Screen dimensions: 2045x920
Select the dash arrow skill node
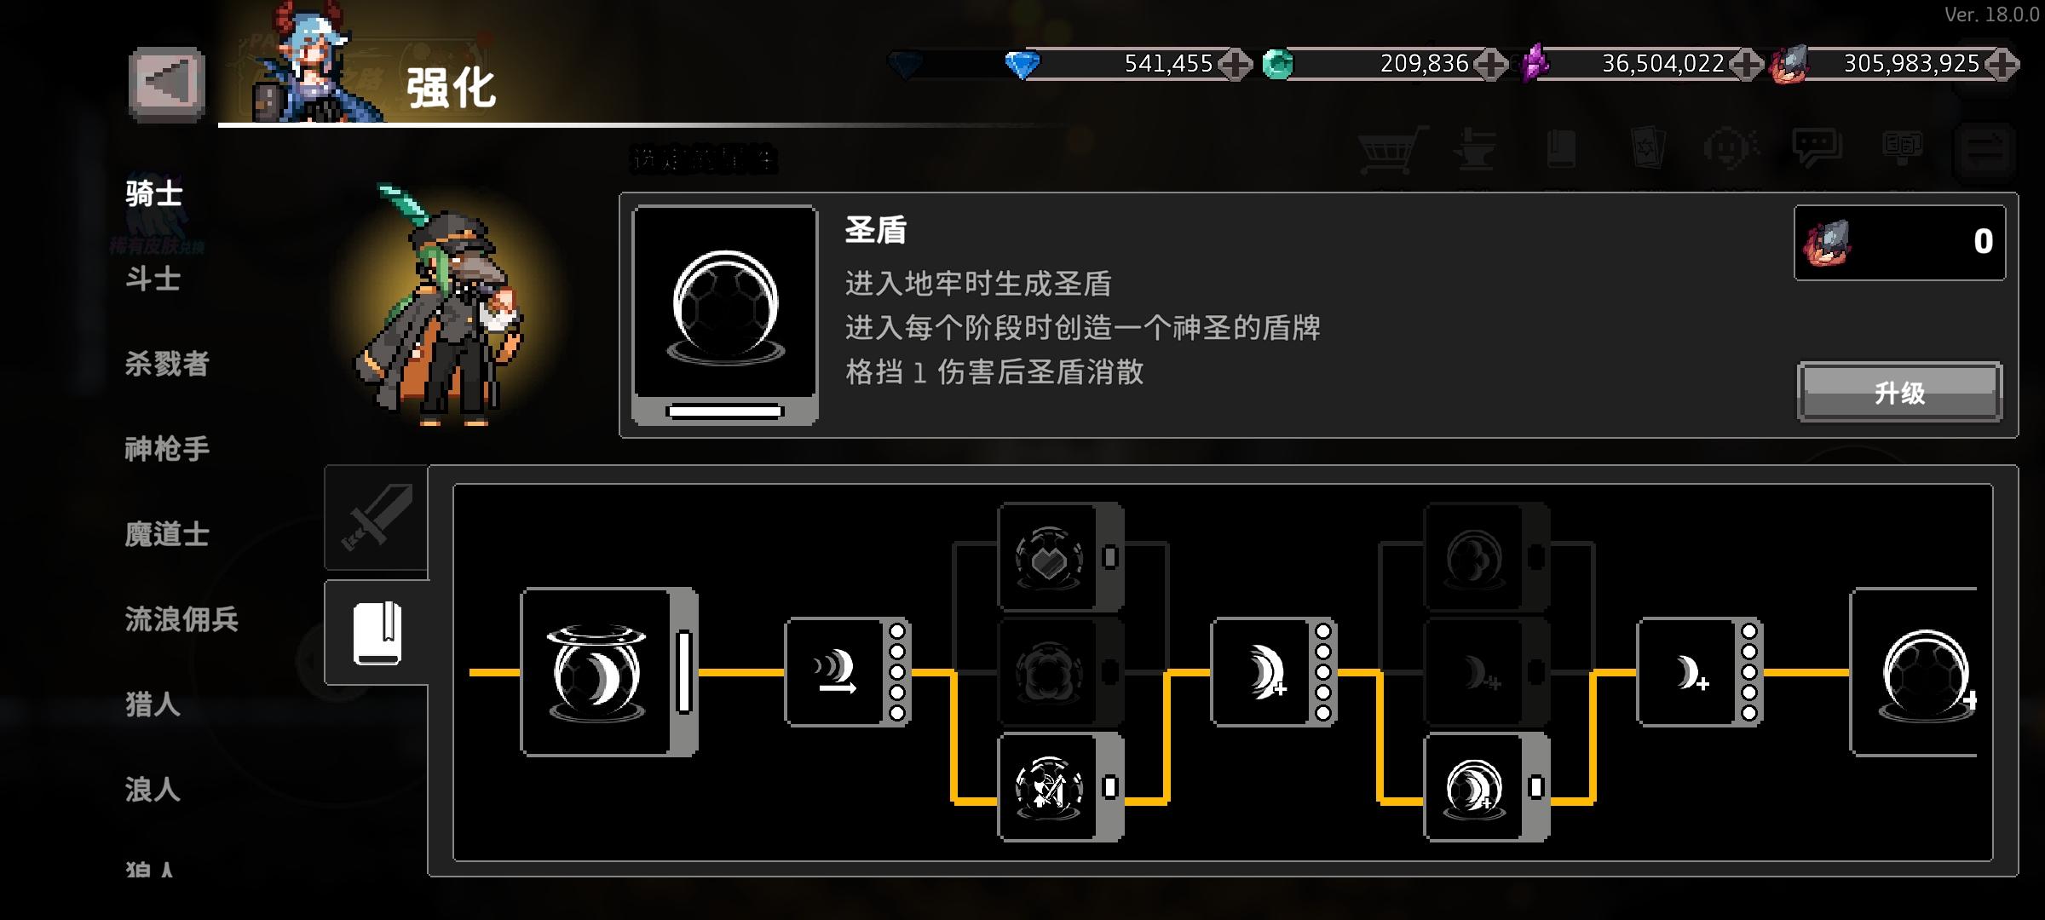click(x=847, y=672)
